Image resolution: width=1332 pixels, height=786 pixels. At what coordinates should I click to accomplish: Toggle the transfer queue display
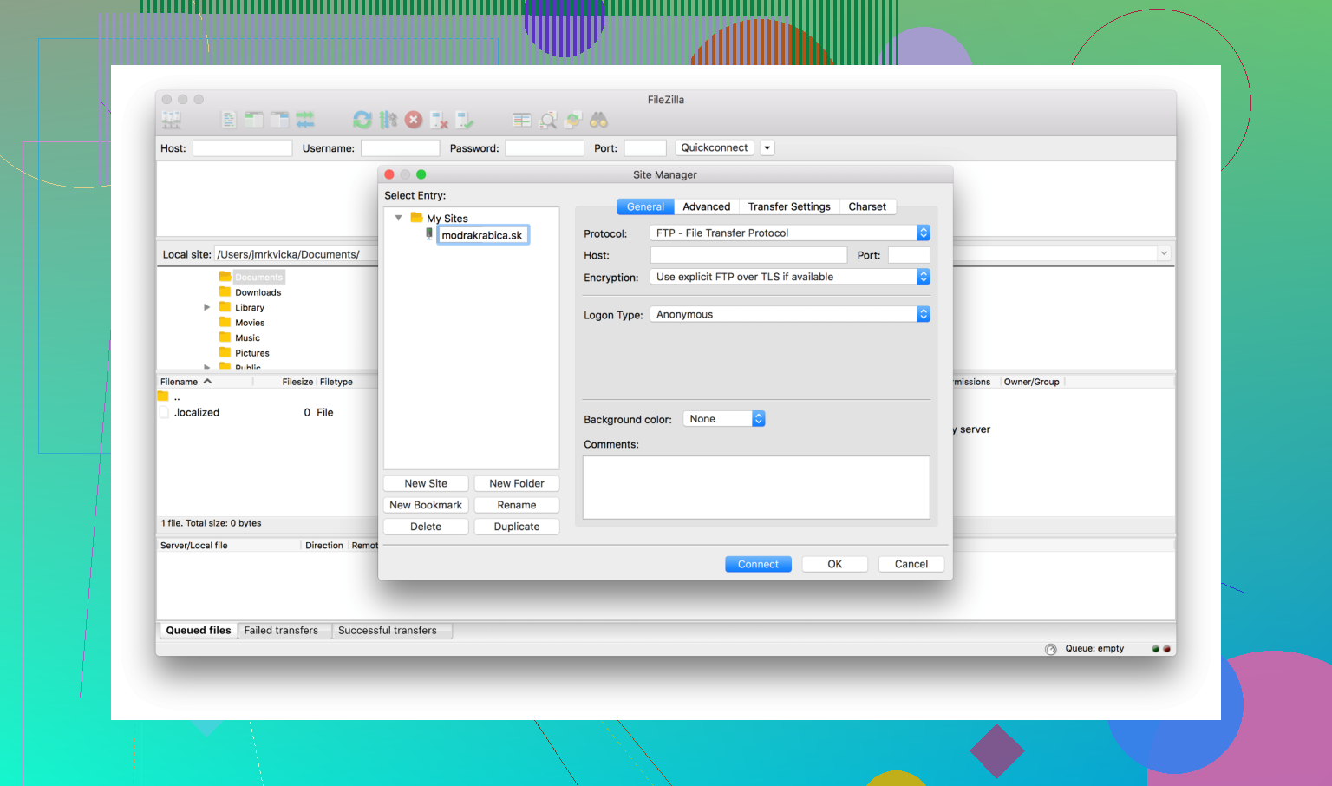click(x=305, y=121)
